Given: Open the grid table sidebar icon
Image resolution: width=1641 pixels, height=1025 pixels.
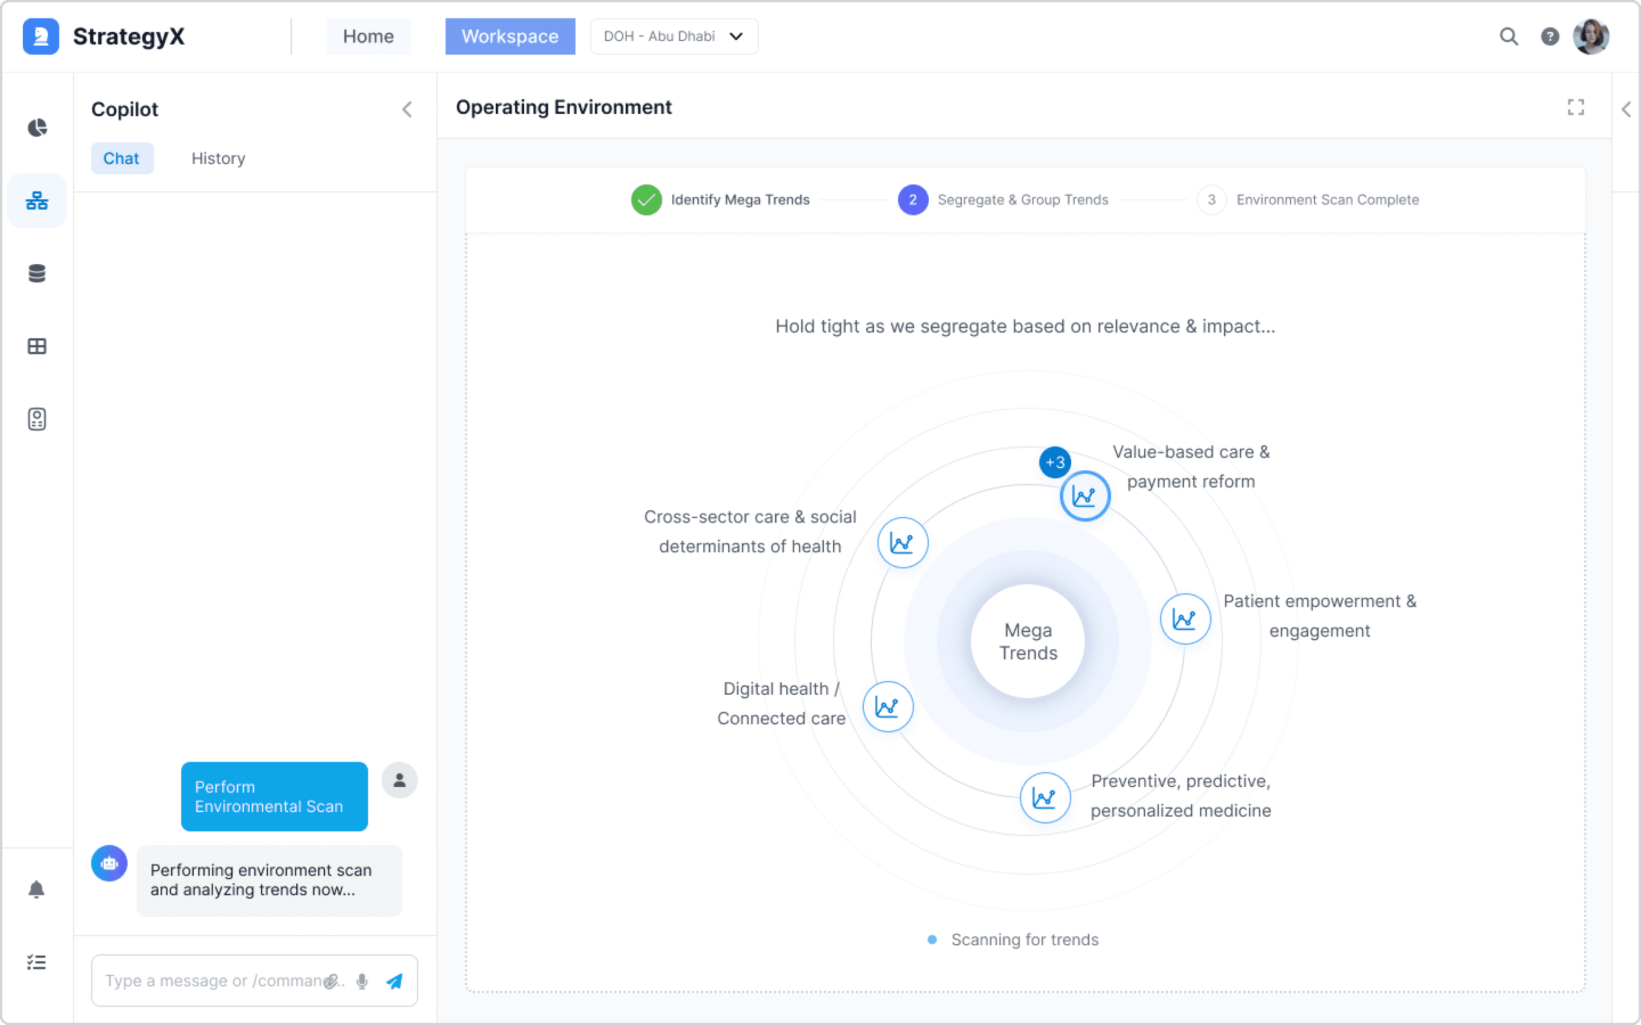Looking at the screenshot, I should click(x=38, y=346).
